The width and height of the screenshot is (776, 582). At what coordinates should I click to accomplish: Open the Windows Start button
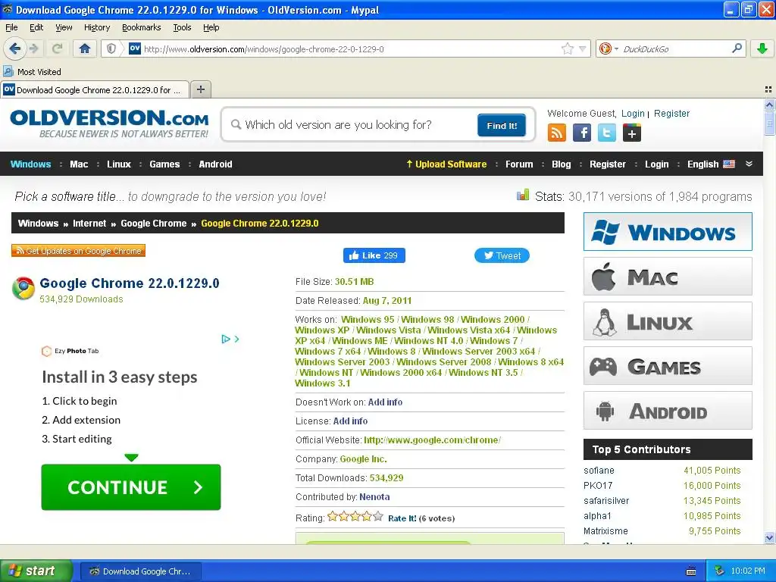coord(36,571)
